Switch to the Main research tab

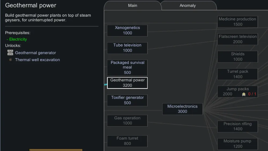point(133,5)
